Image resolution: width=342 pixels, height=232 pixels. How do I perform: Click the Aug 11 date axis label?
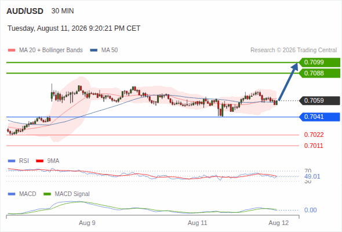click(198, 223)
